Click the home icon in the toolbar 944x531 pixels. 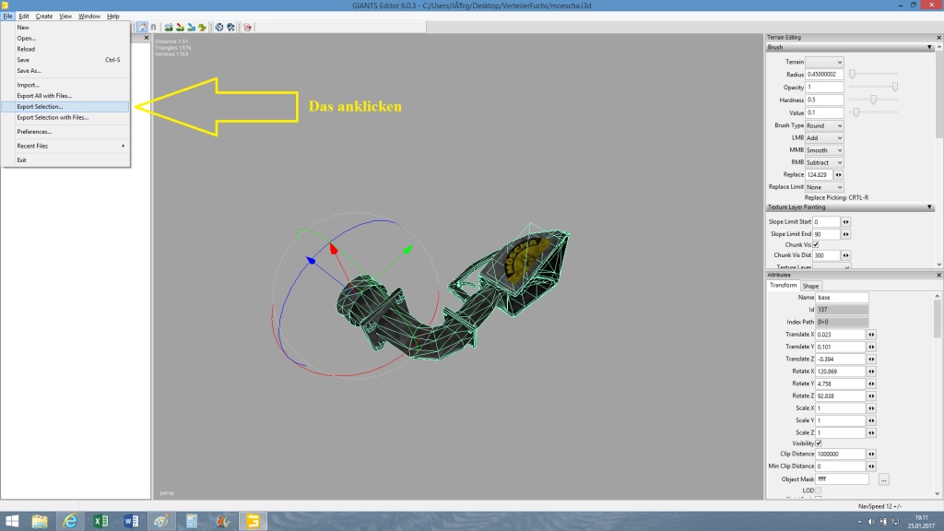pyautogui.click(x=142, y=28)
